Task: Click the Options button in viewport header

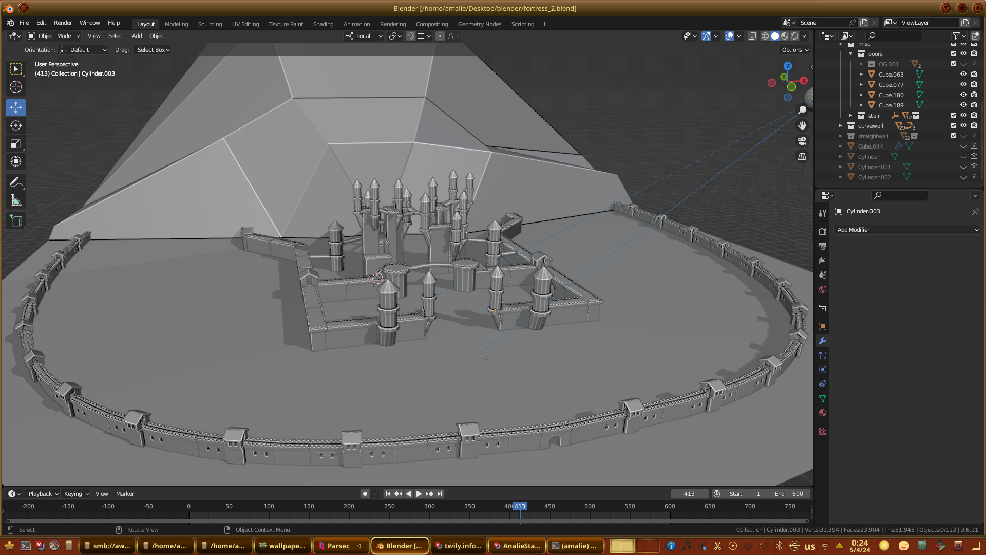Action: (795, 50)
